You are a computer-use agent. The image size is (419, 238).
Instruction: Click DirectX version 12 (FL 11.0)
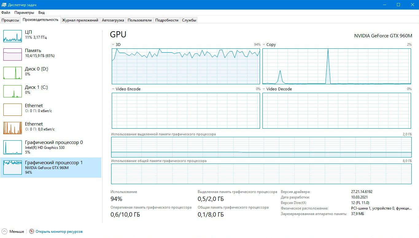click(360, 203)
